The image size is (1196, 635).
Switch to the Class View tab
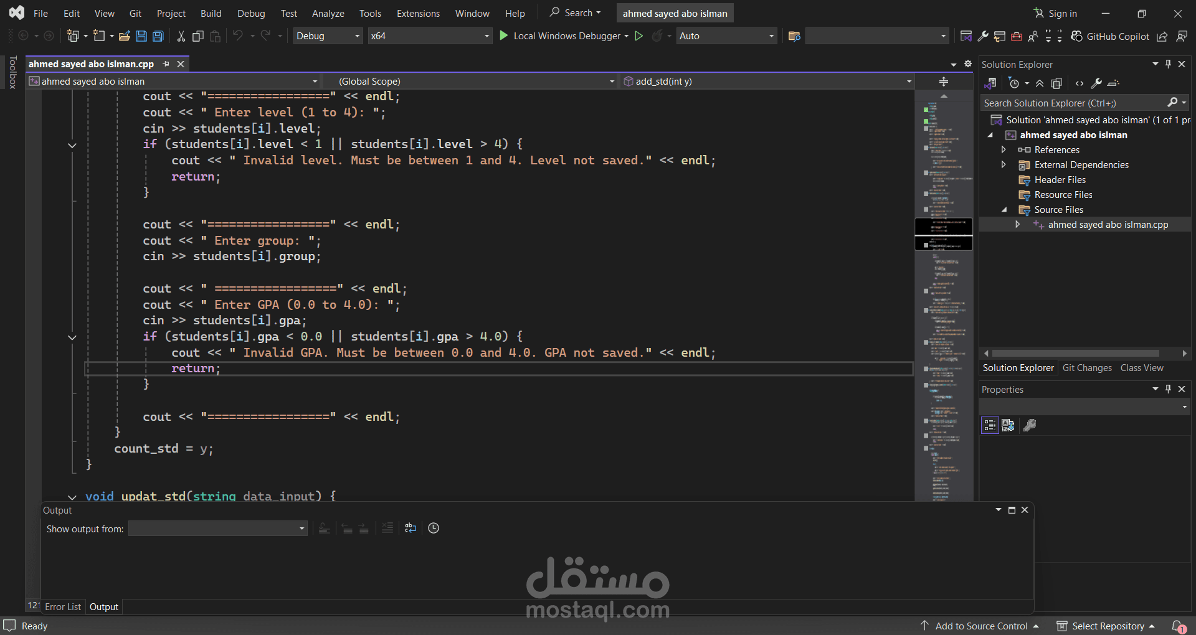(1142, 368)
